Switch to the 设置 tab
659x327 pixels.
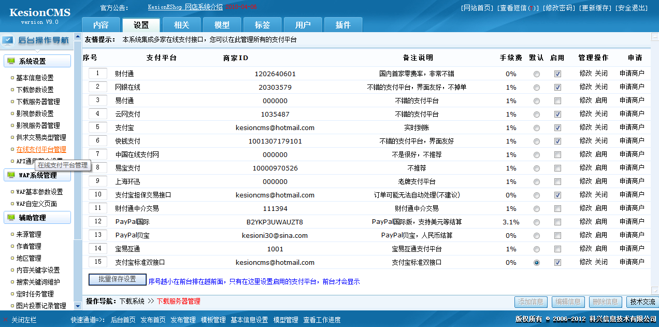coord(141,25)
